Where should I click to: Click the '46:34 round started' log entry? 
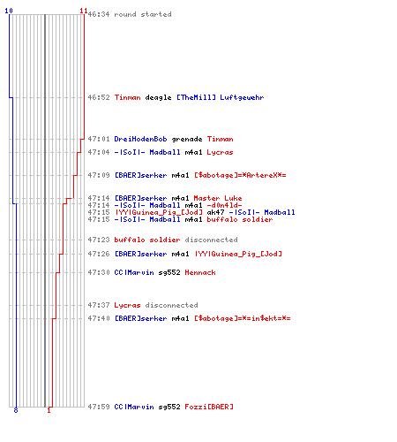click(130, 14)
